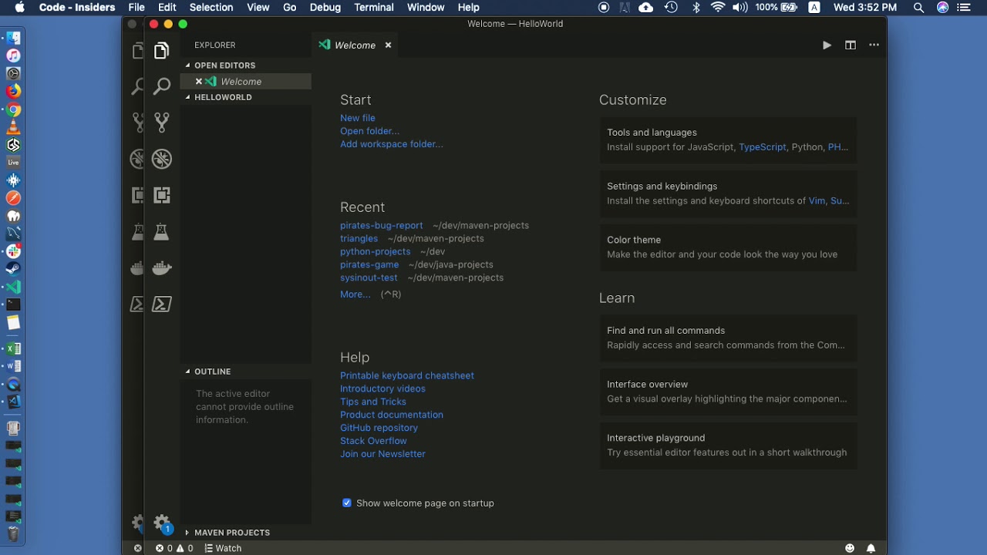This screenshot has width=987, height=555.
Task: Open Stack Overflow link
Action: (x=373, y=442)
